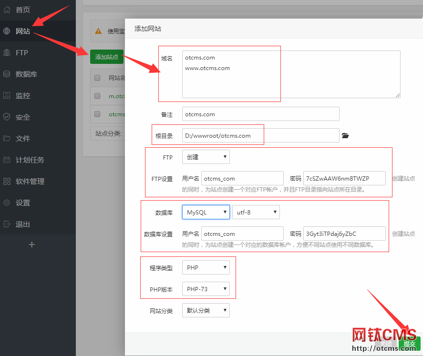Open the FTP section via sidebar icon
This screenshot has height=356, width=423.
click(7, 52)
